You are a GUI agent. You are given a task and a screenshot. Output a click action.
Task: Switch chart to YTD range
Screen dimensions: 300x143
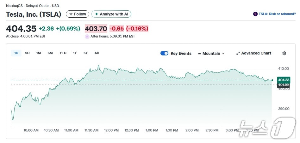click(x=63, y=53)
